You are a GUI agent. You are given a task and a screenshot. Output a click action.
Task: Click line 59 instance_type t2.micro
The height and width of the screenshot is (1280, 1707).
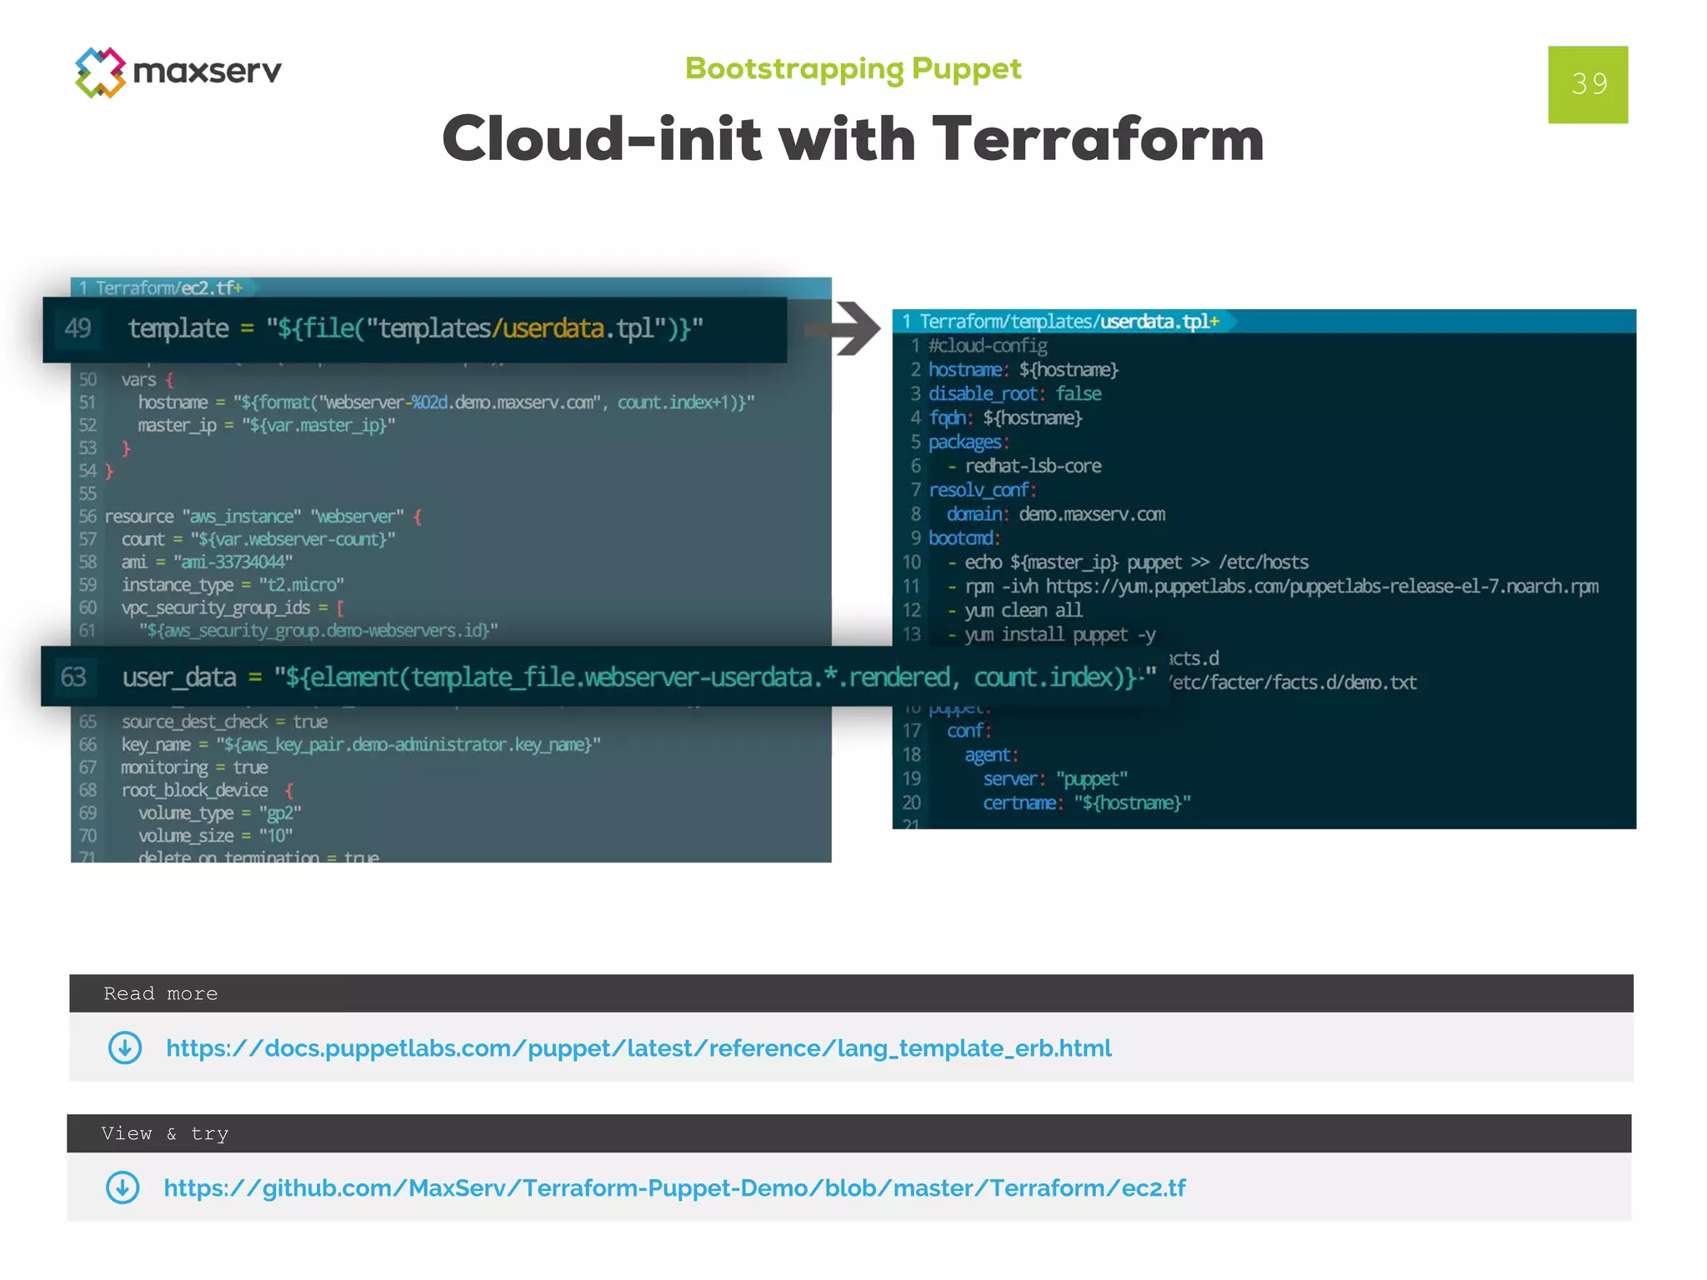click(233, 585)
